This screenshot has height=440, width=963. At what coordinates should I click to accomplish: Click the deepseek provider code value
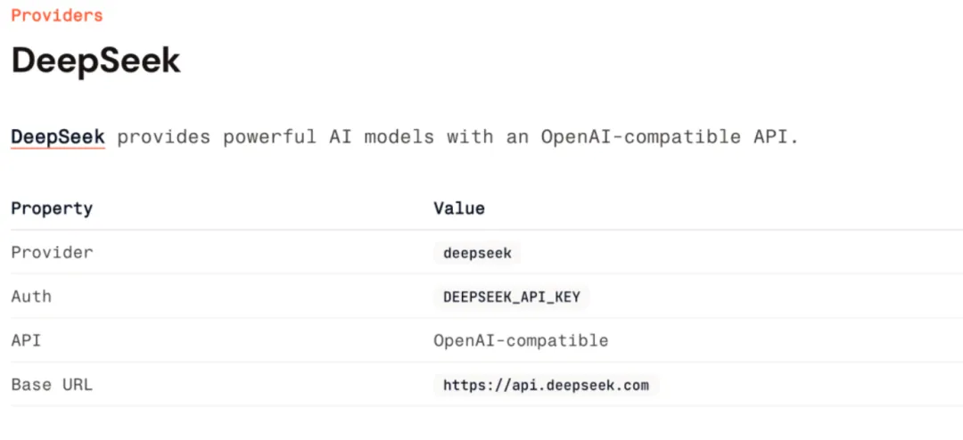click(477, 253)
